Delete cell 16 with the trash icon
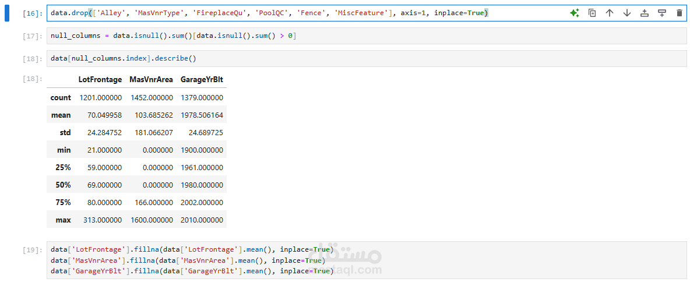The height and width of the screenshot is (282, 690). point(680,13)
